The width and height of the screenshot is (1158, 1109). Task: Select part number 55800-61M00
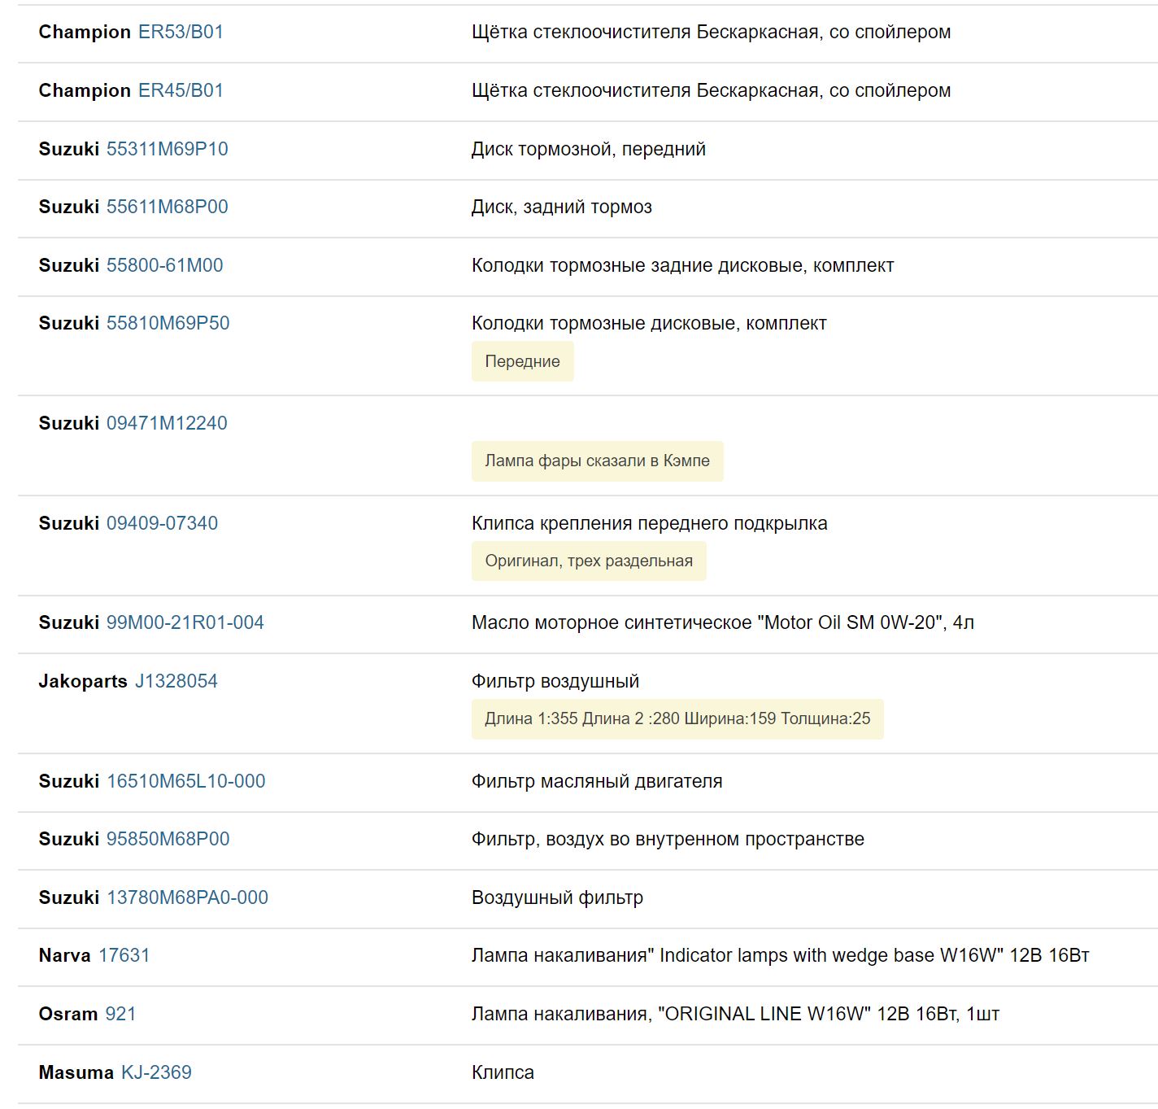tap(164, 265)
